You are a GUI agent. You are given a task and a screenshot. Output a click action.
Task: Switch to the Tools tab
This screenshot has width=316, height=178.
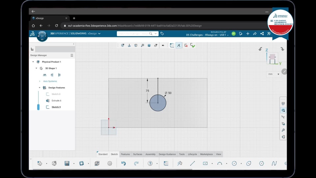point(182,154)
